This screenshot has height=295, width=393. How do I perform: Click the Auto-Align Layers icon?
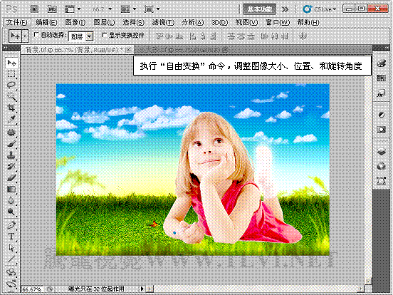point(303,36)
